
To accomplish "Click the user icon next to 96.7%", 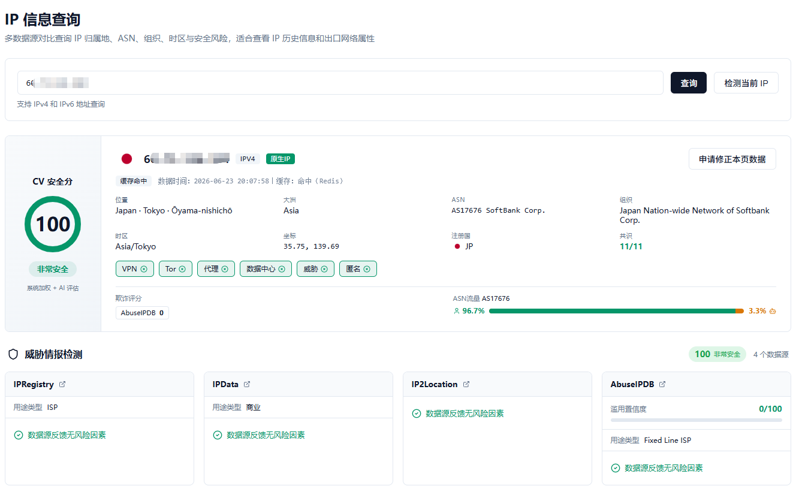I will click(x=457, y=311).
